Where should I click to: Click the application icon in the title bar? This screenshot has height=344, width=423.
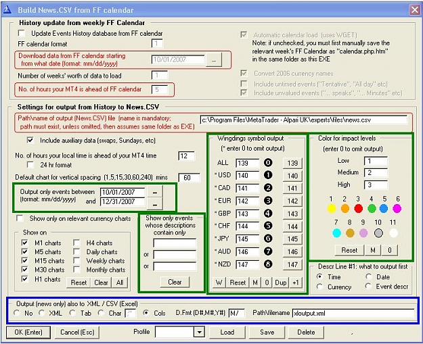point(7,9)
